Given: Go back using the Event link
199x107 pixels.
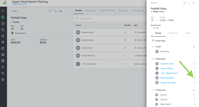Looking at the screenshot, I should tap(14, 11).
